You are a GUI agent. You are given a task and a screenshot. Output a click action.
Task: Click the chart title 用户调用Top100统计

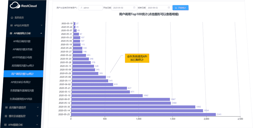coord(149,14)
